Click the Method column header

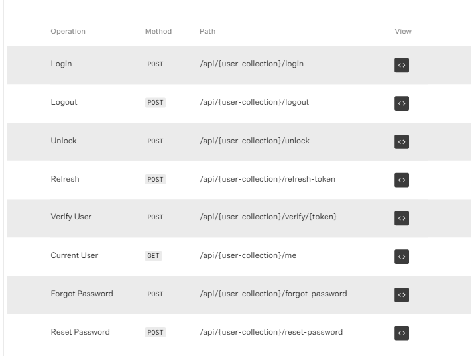158,31
